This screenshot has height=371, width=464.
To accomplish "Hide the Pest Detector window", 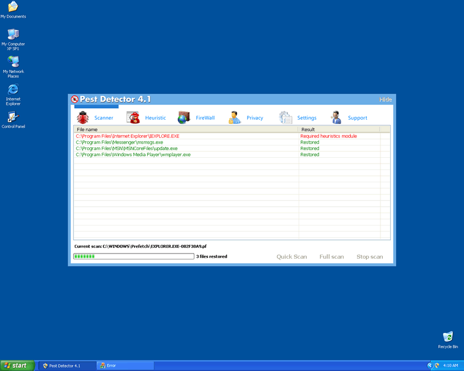I will (386, 99).
